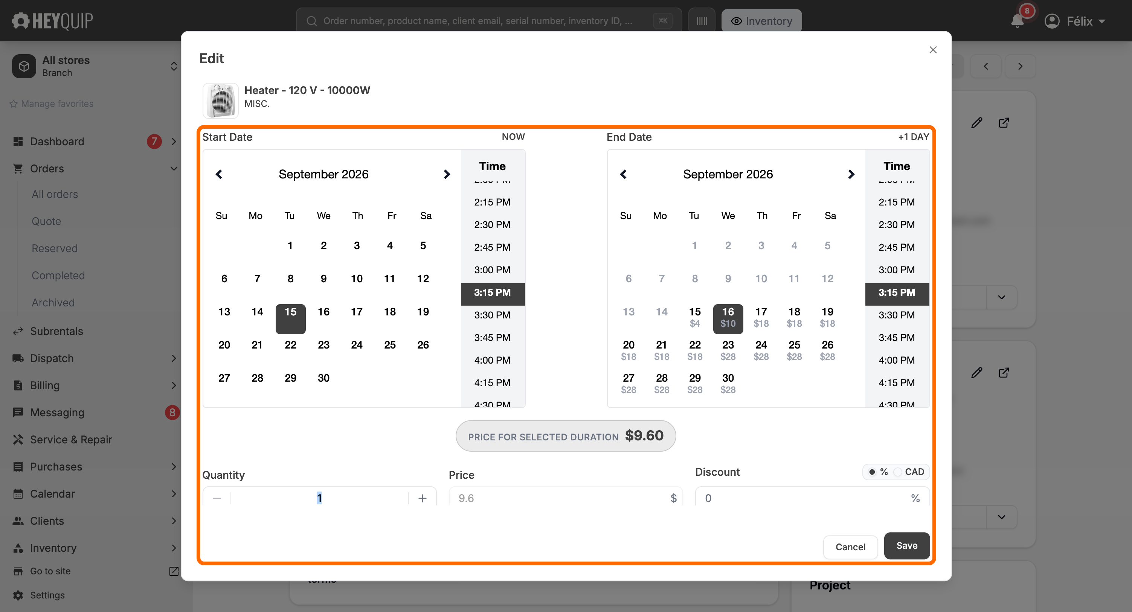Click the search field in the top bar
This screenshot has width=1132, height=612.
489,21
